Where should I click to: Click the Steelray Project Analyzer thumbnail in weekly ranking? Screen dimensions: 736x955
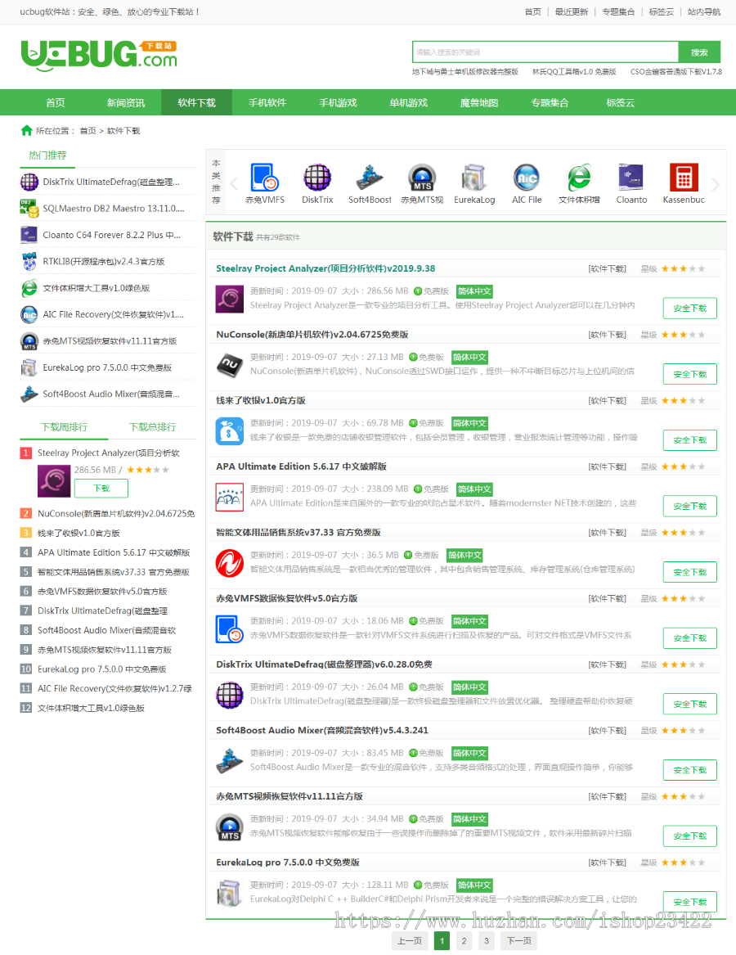53,480
